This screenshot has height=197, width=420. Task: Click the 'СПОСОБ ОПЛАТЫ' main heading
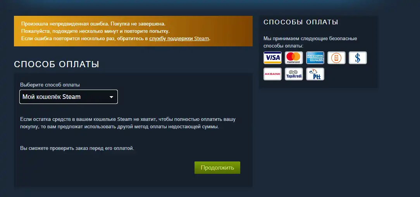tap(57, 65)
